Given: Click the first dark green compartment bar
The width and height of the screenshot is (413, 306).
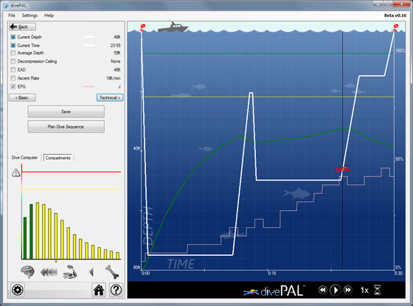Looking at the screenshot, I should tap(25, 238).
